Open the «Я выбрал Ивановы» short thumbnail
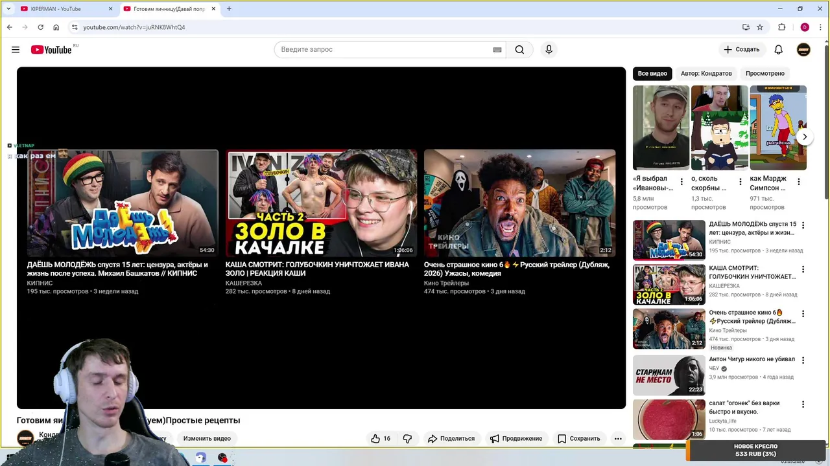The height and width of the screenshot is (466, 830). 661,128
